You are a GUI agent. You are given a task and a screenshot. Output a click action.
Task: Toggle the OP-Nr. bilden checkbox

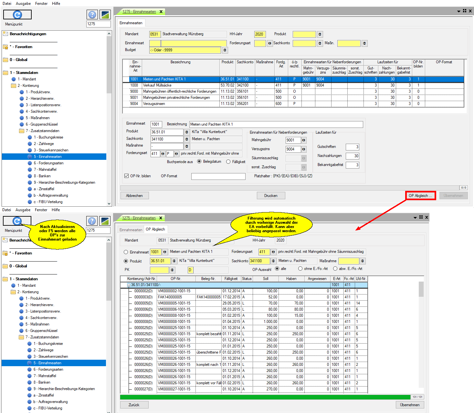tap(127, 176)
